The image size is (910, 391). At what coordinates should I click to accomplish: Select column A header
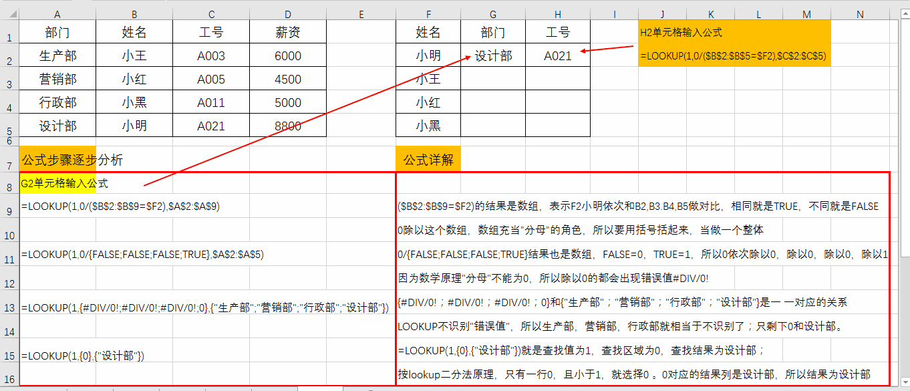(x=57, y=13)
